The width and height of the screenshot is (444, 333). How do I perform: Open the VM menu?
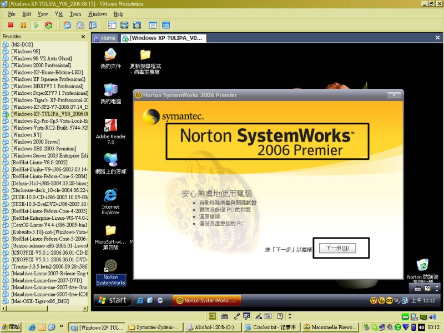point(59,14)
